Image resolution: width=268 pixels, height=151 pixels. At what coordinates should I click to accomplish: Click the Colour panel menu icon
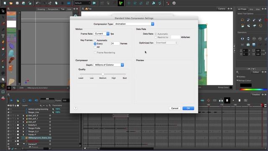(237, 72)
